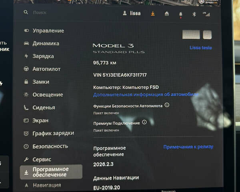Select Сиденья in the sidebar
The width and height of the screenshot is (240, 192).
coord(40,108)
